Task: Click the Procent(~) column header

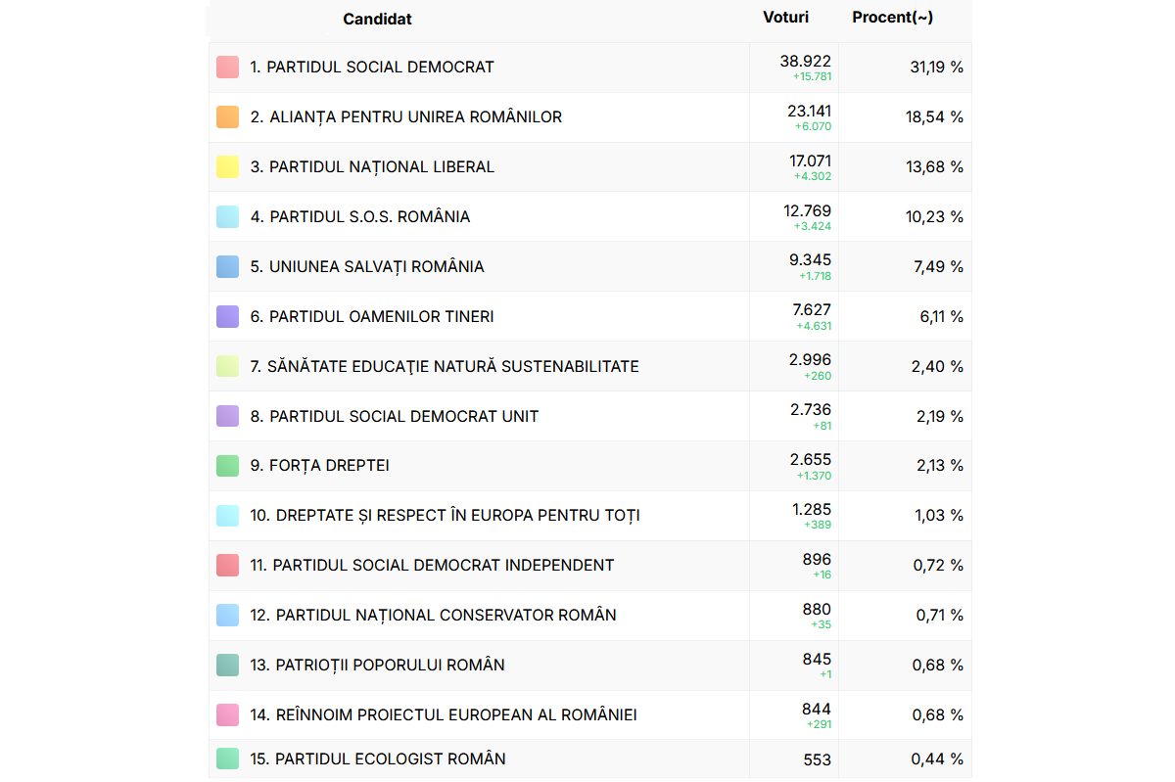Action: (x=892, y=18)
